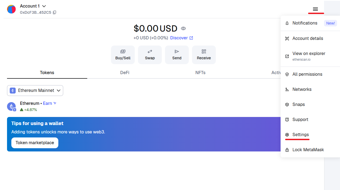Click the Token marketplace button

coord(35,143)
